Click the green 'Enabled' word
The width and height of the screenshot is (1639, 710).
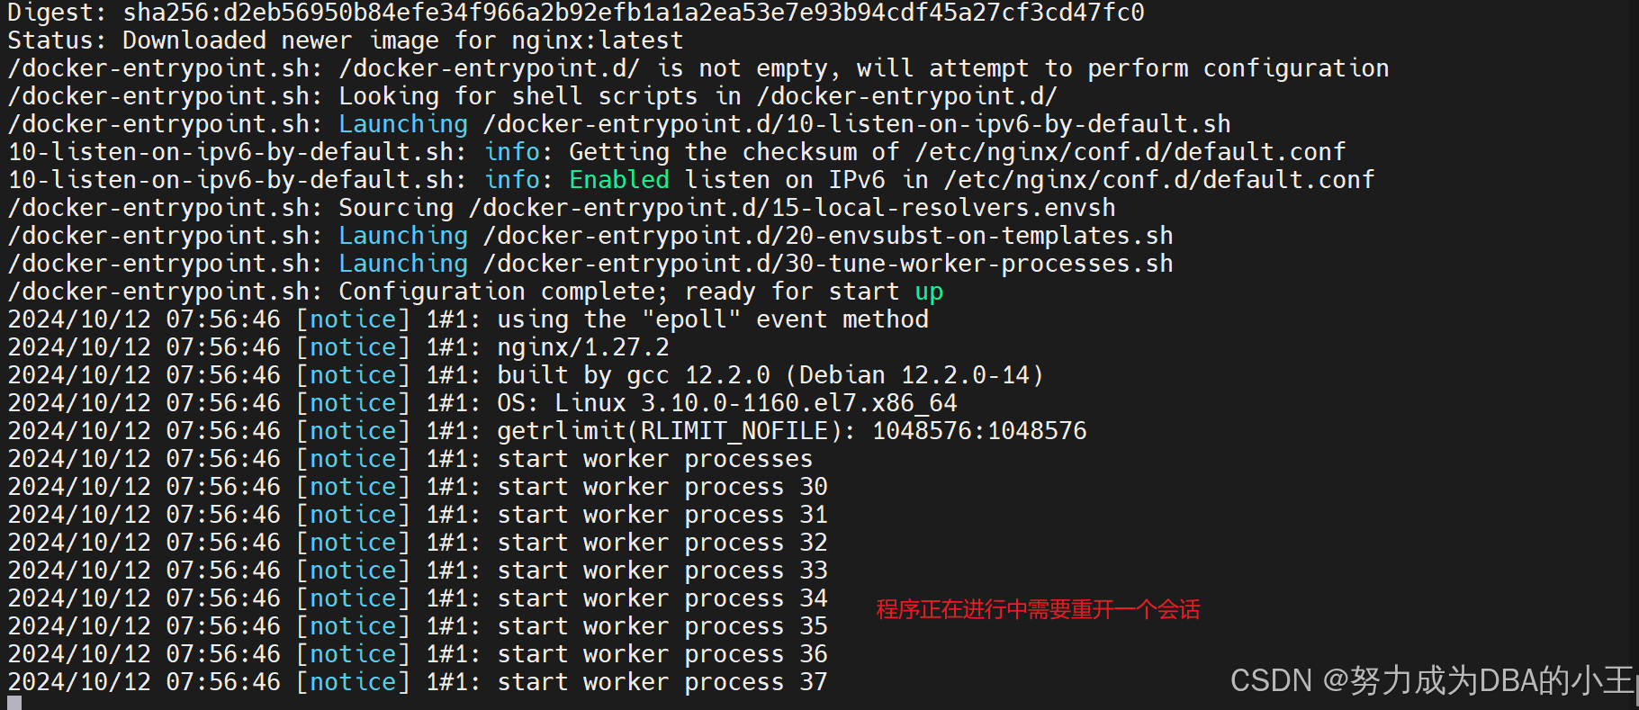coord(619,180)
